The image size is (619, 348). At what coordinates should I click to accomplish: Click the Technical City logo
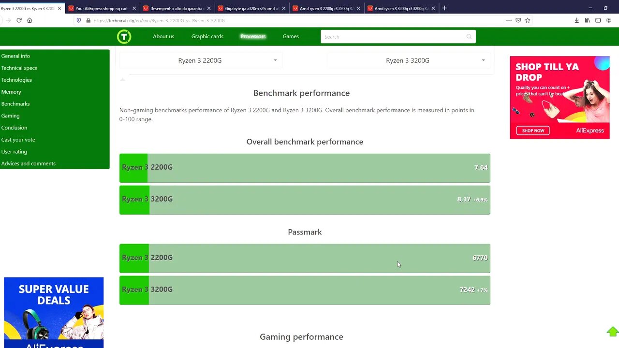tap(124, 36)
